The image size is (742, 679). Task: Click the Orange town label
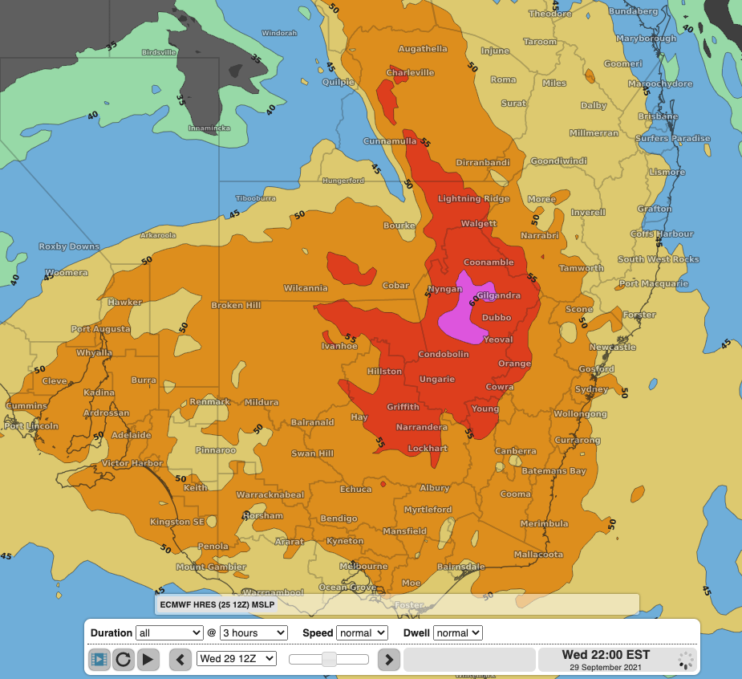click(514, 364)
